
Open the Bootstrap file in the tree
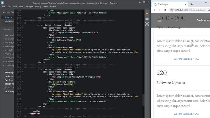(x=9, y=73)
